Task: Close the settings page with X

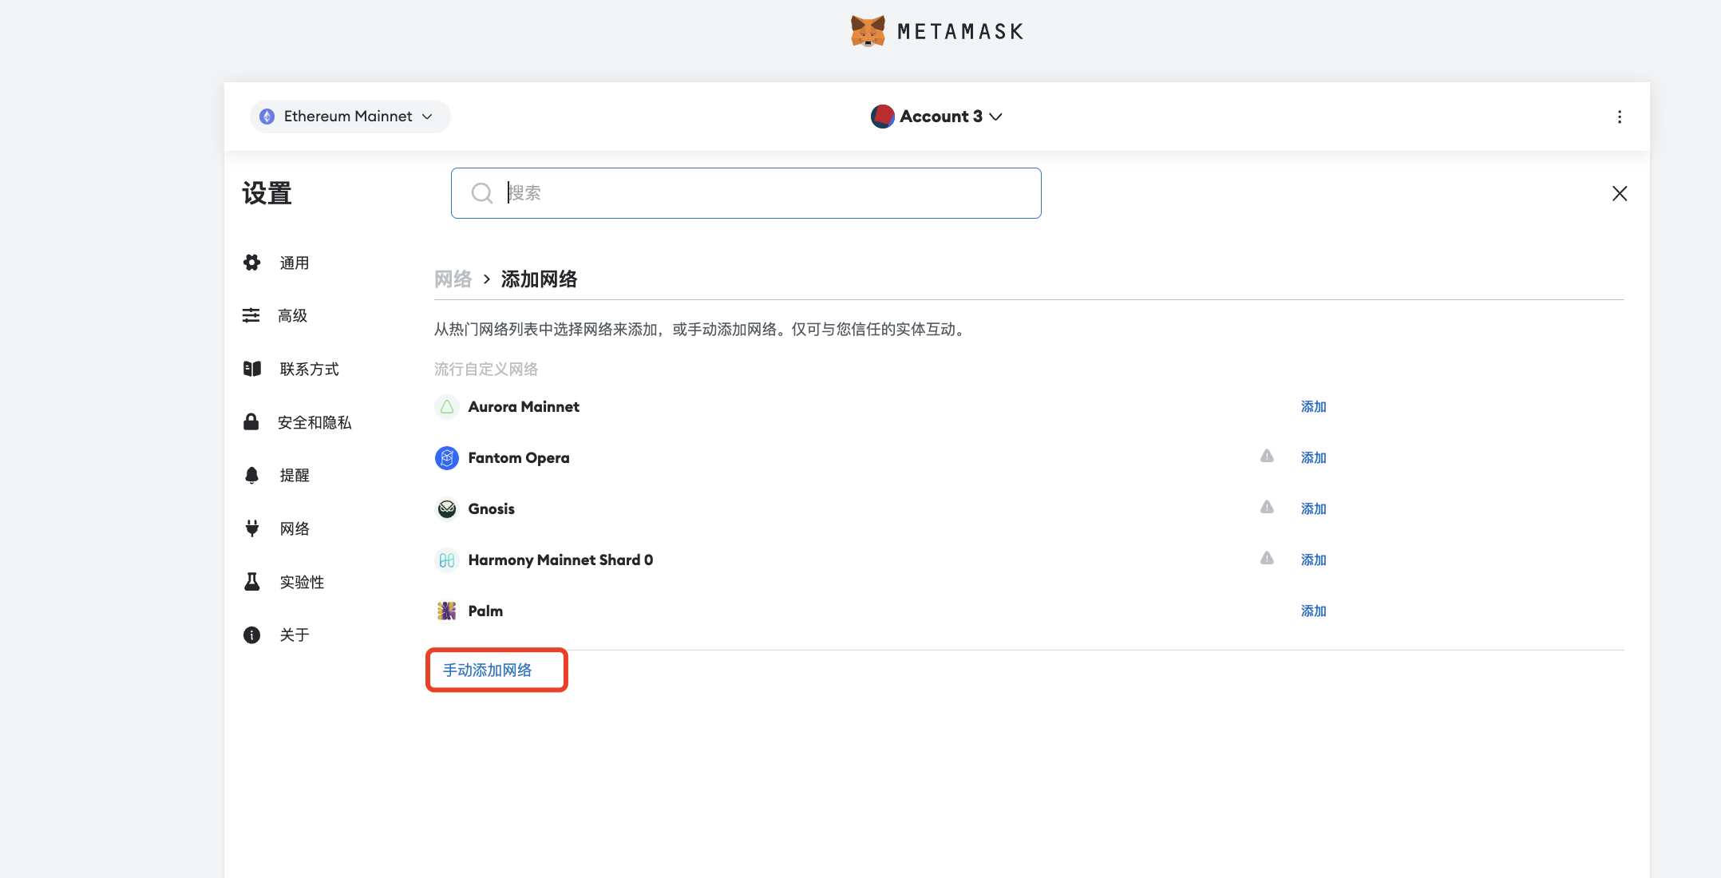Action: pos(1620,193)
